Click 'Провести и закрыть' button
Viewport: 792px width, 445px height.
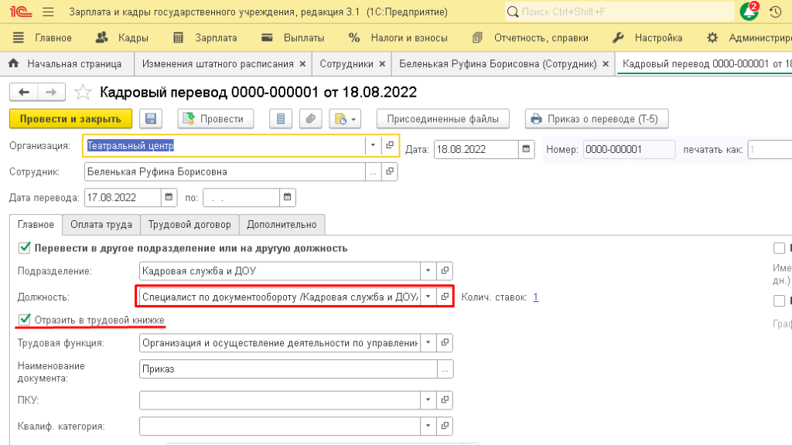point(70,119)
